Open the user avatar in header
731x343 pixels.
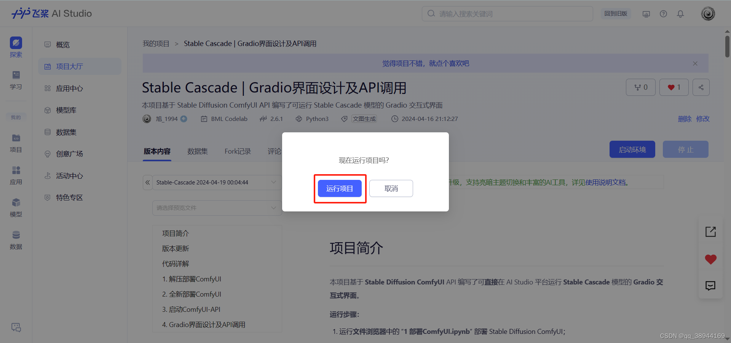tap(708, 14)
